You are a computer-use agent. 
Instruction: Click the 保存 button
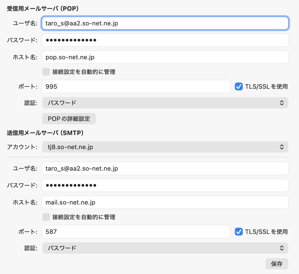pyautogui.click(x=277, y=264)
